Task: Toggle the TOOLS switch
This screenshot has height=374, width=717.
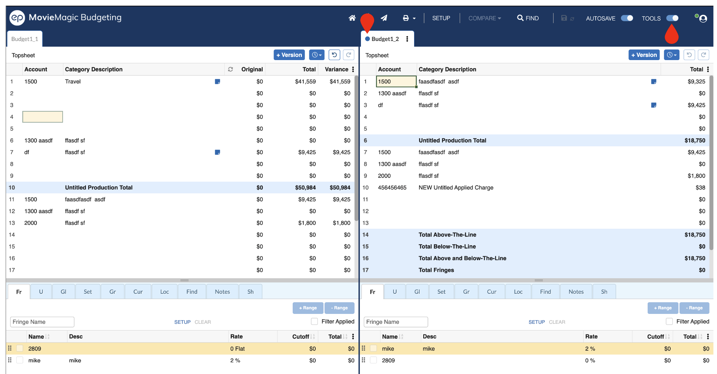Action: (x=672, y=18)
